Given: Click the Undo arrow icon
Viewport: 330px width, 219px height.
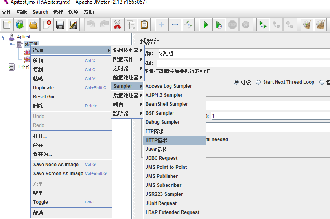Looking at the screenshot, I should (91, 25).
